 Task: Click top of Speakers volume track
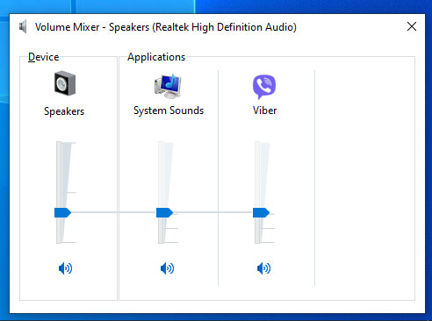[59, 146]
